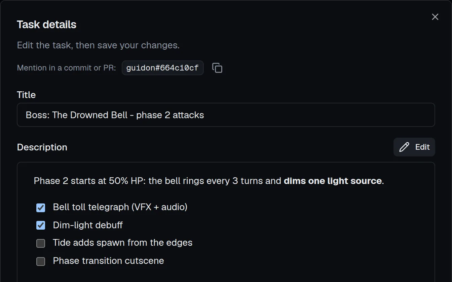Click the Title field label

(x=26, y=95)
